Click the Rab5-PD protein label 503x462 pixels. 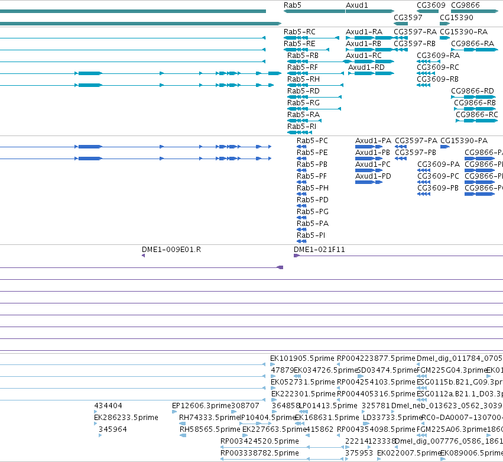click(x=313, y=200)
